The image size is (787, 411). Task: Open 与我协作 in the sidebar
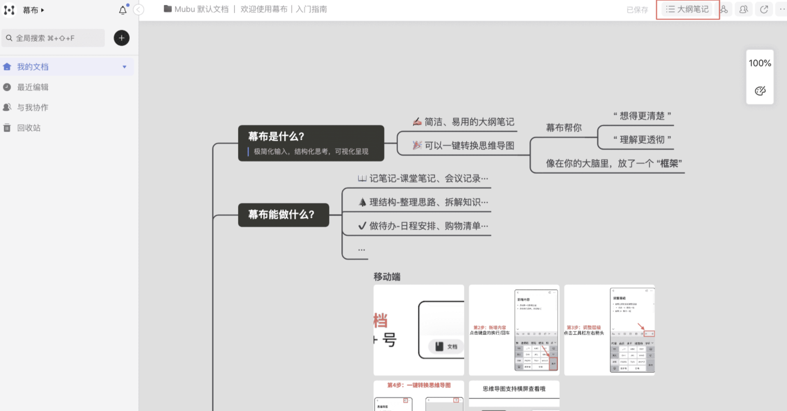(x=33, y=108)
